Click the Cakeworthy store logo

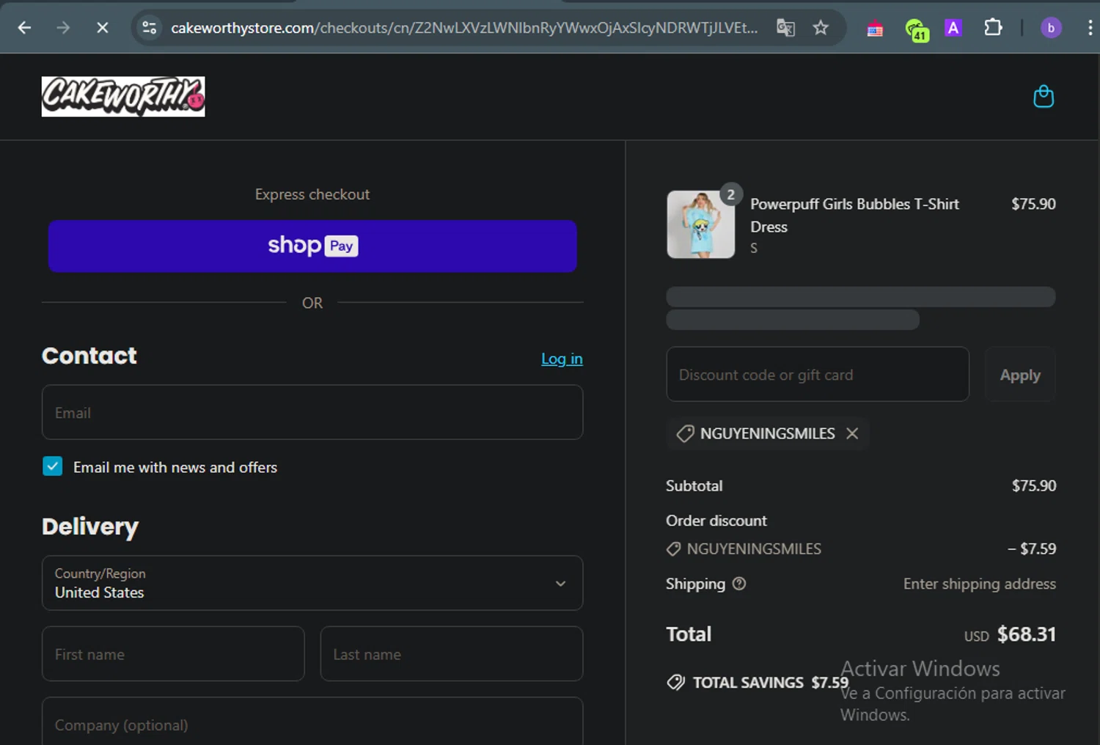(x=123, y=96)
